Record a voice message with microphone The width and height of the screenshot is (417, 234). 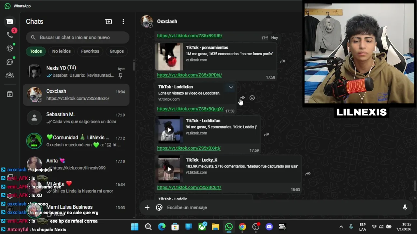pyautogui.click(x=405, y=207)
